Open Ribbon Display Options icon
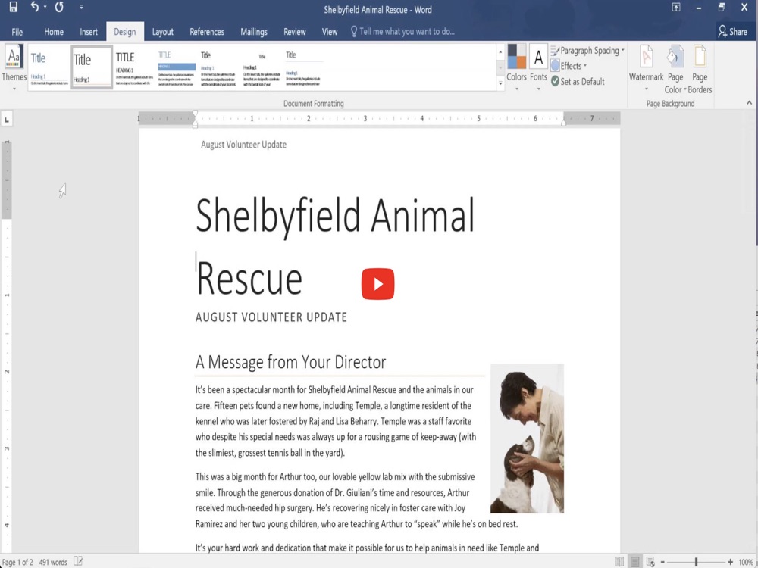 (x=676, y=7)
